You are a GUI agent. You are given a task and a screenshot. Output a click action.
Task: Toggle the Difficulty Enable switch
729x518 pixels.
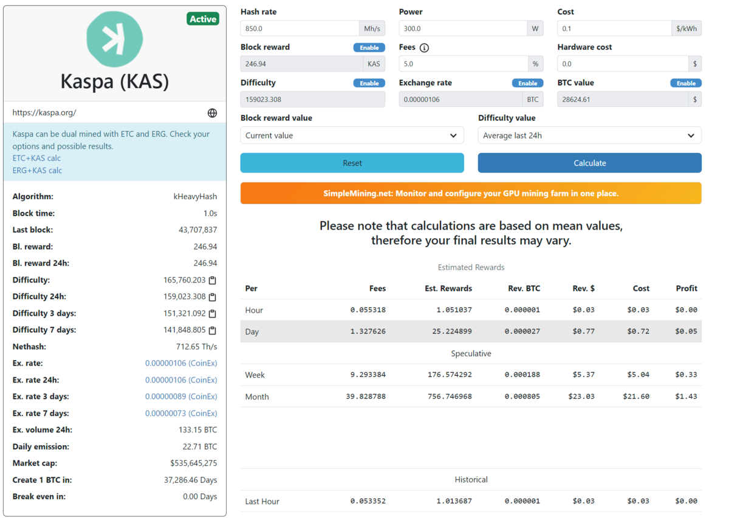(x=369, y=83)
